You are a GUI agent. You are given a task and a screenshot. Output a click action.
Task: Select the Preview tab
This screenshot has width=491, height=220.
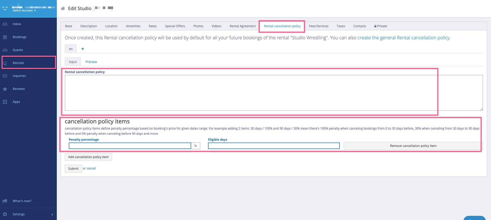[91, 62]
